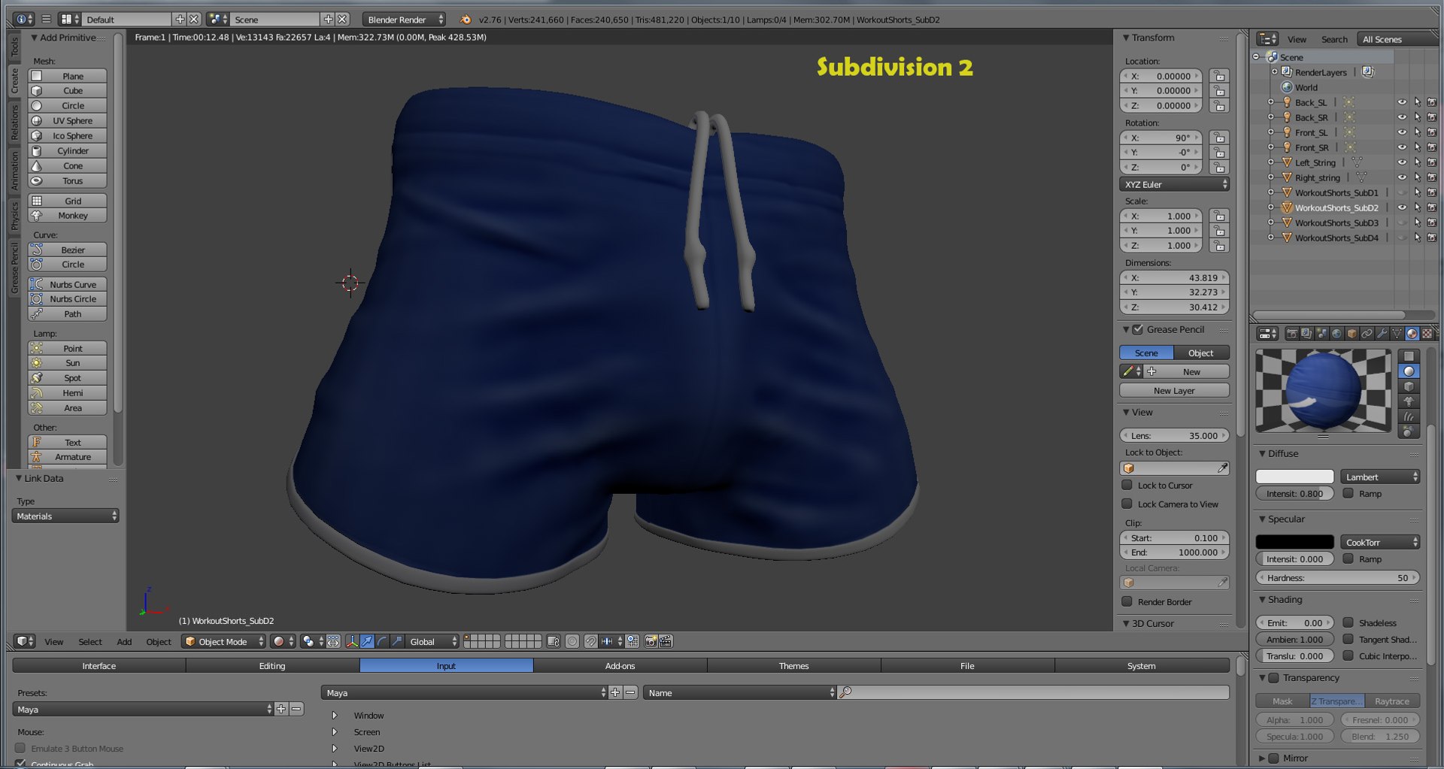The width and height of the screenshot is (1444, 769).
Task: Select the flat plane material preview
Action: [1409, 356]
